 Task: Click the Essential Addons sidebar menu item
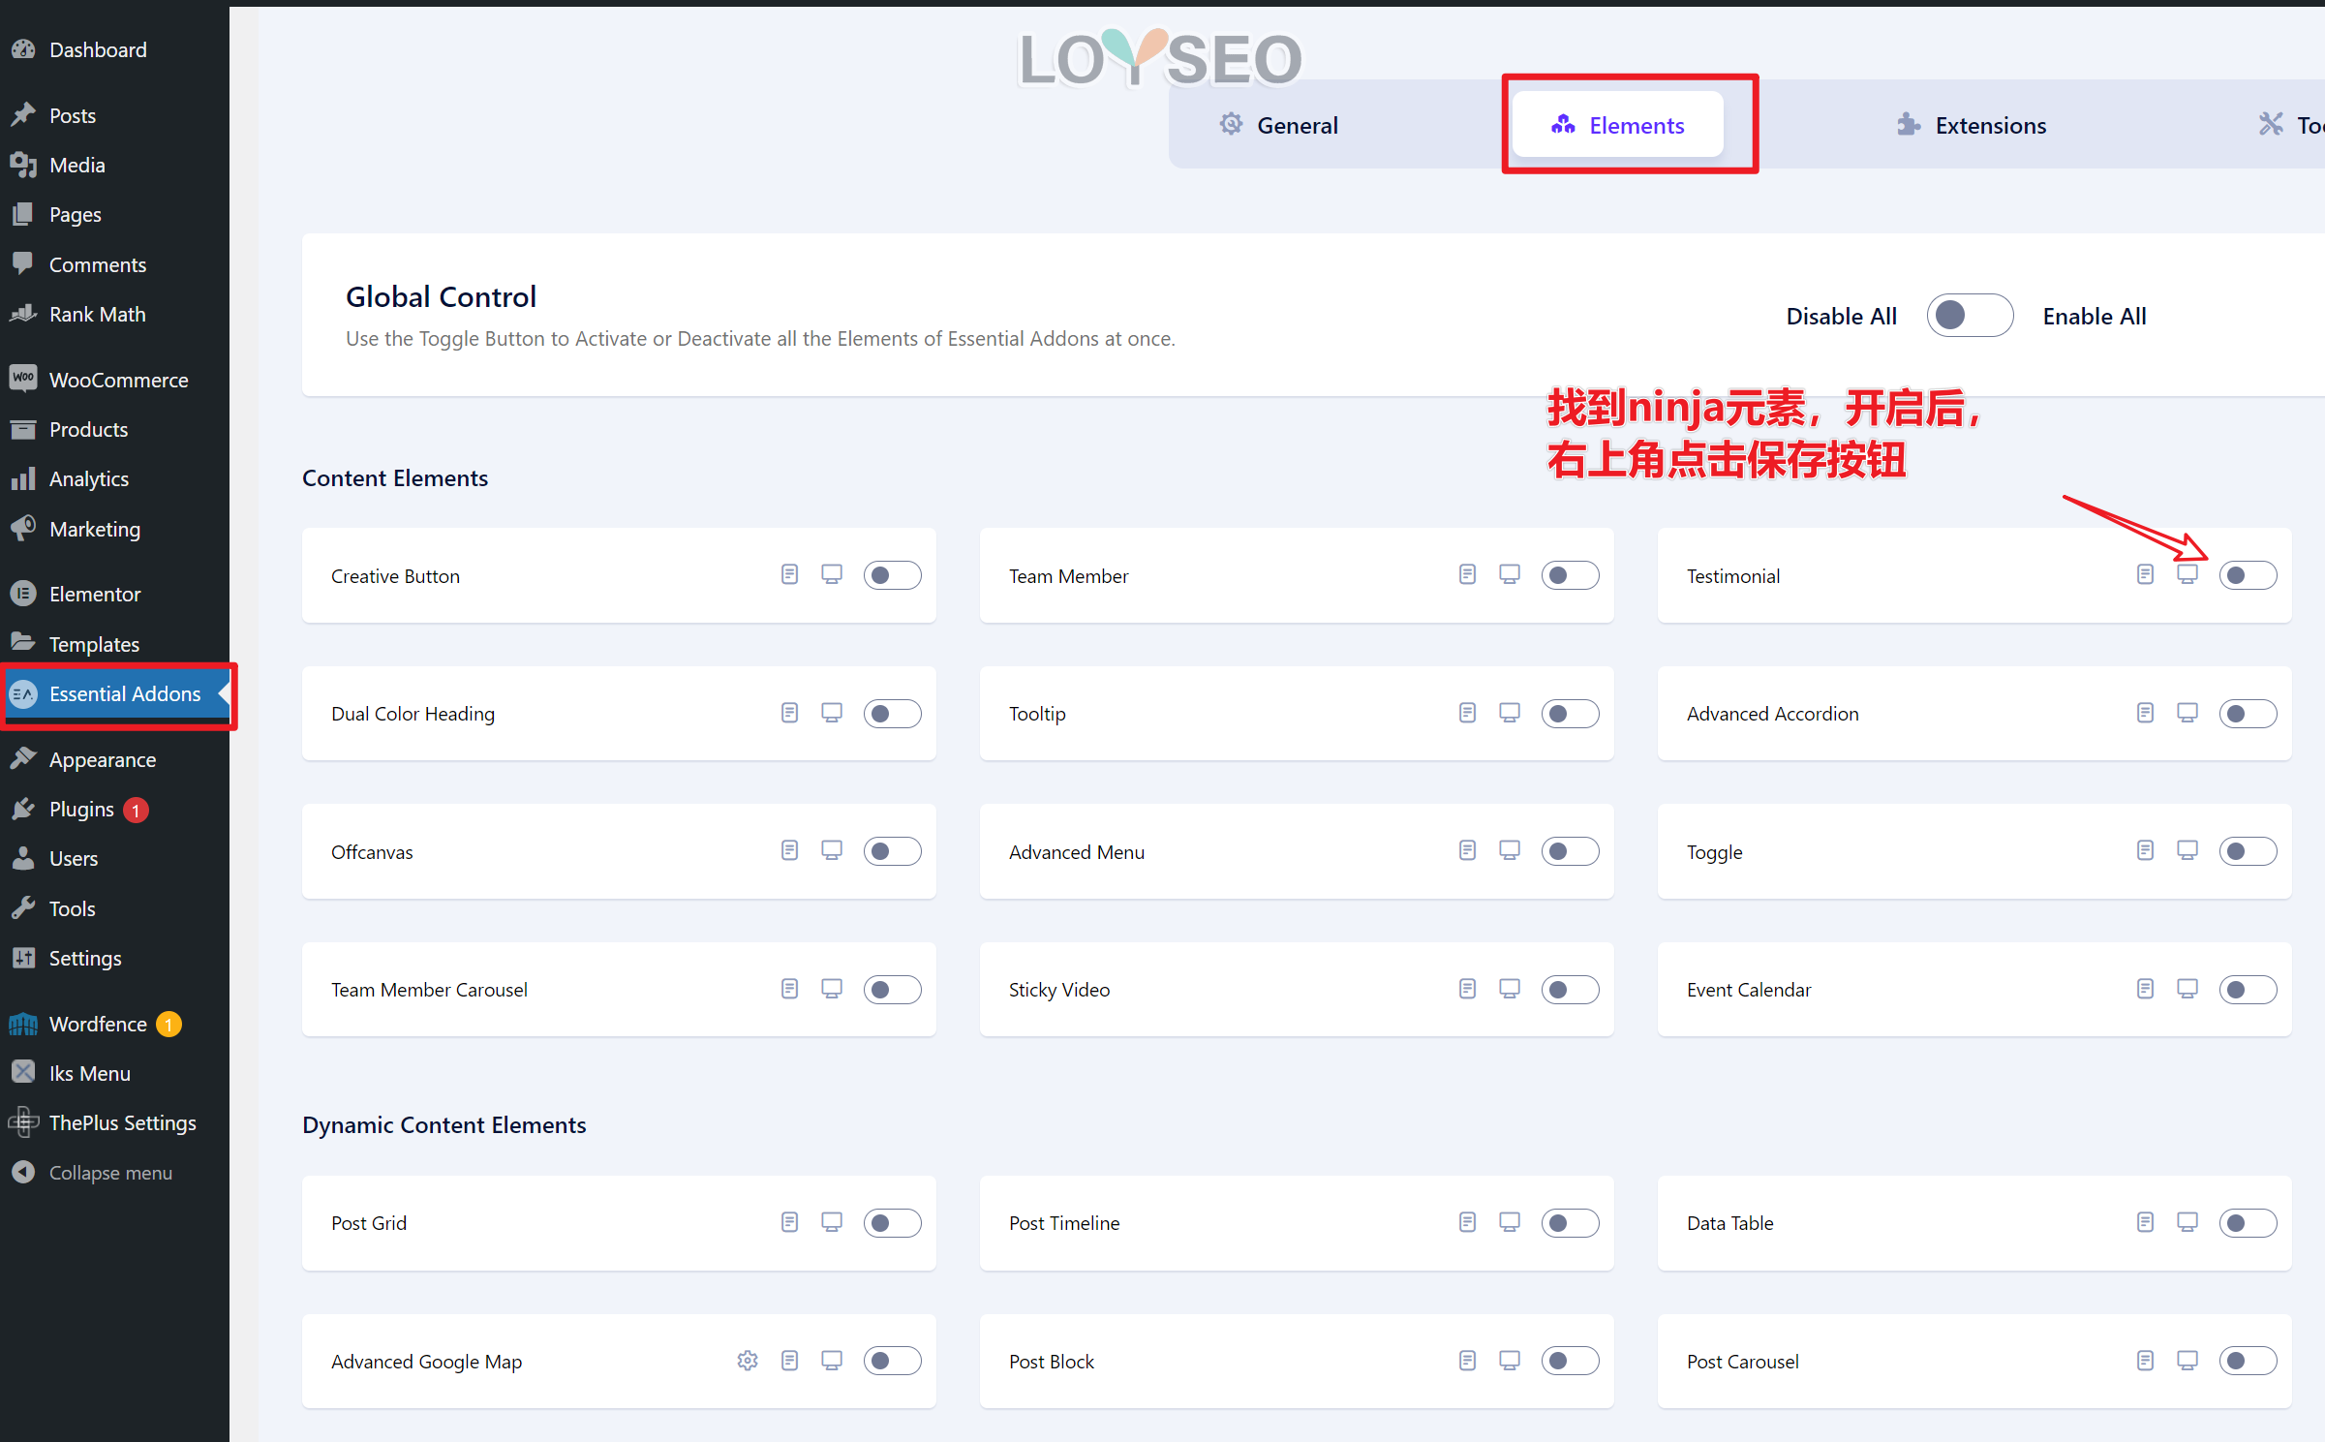tap(125, 692)
